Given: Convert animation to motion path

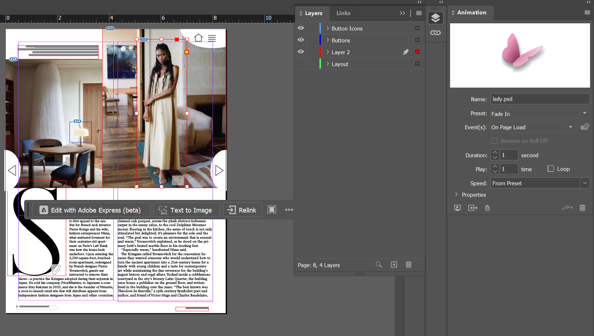Looking at the screenshot, I should (567, 208).
